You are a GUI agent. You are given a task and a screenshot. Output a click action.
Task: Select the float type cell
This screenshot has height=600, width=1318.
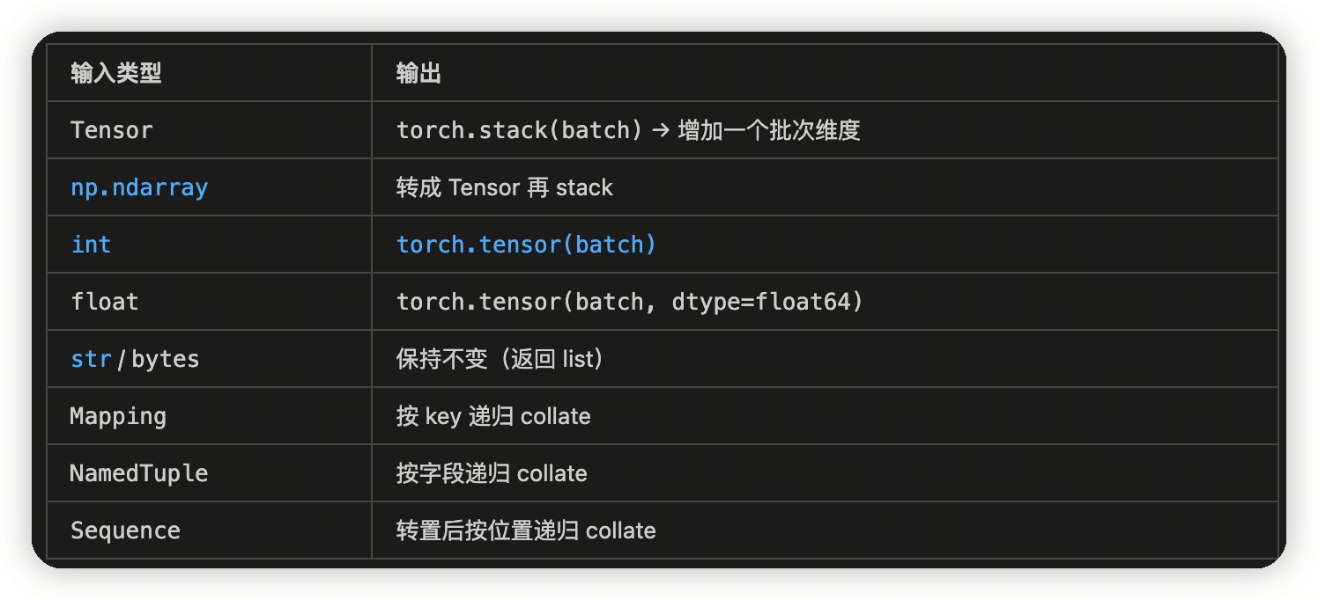click(x=105, y=302)
